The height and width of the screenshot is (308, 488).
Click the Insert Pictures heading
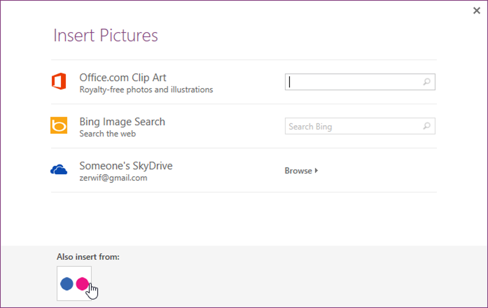pos(105,35)
